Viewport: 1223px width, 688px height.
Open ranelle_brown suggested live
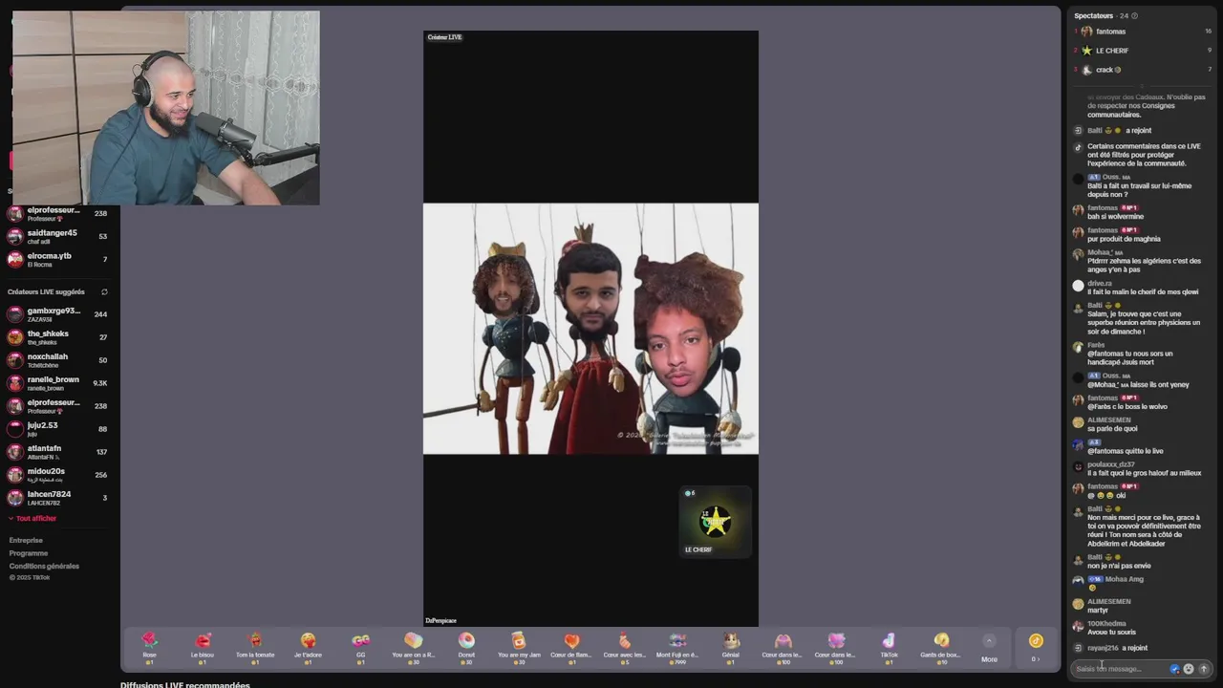coord(57,383)
